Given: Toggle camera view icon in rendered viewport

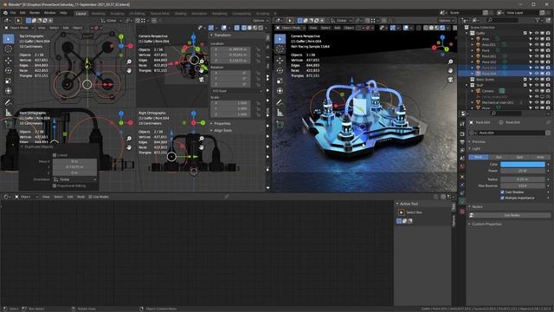Looking at the screenshot, I should (450, 79).
